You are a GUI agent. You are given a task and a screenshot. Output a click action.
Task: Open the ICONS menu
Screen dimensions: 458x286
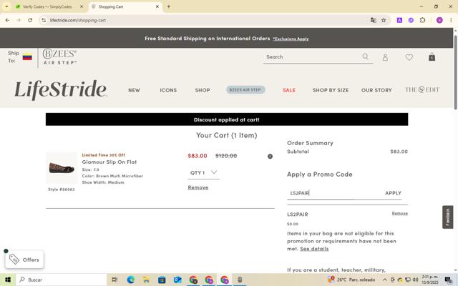click(168, 90)
